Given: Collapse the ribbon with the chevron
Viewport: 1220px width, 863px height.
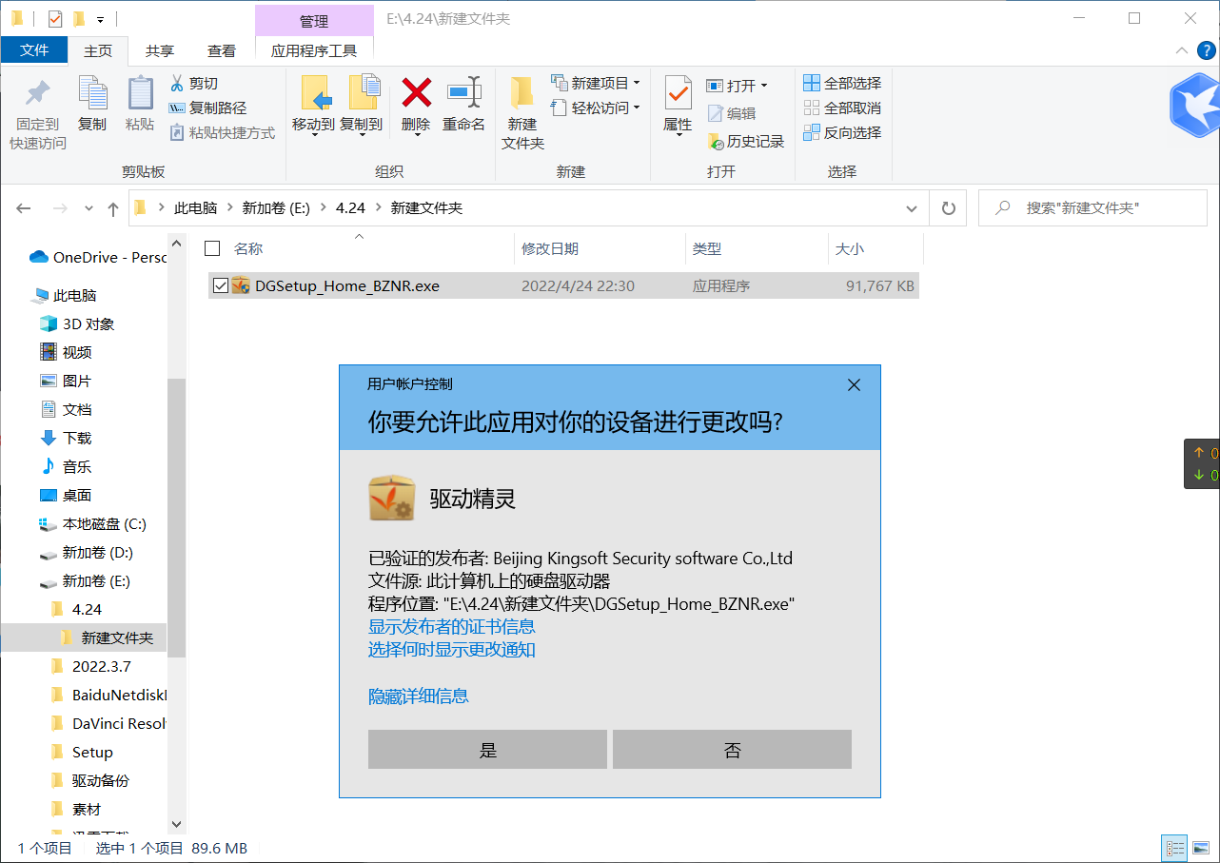Looking at the screenshot, I should 1182,50.
